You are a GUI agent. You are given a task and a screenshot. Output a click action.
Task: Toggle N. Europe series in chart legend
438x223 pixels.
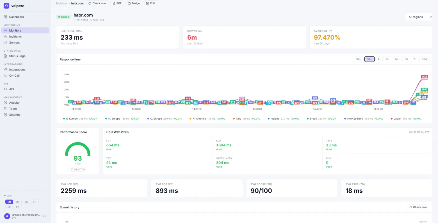(122, 119)
